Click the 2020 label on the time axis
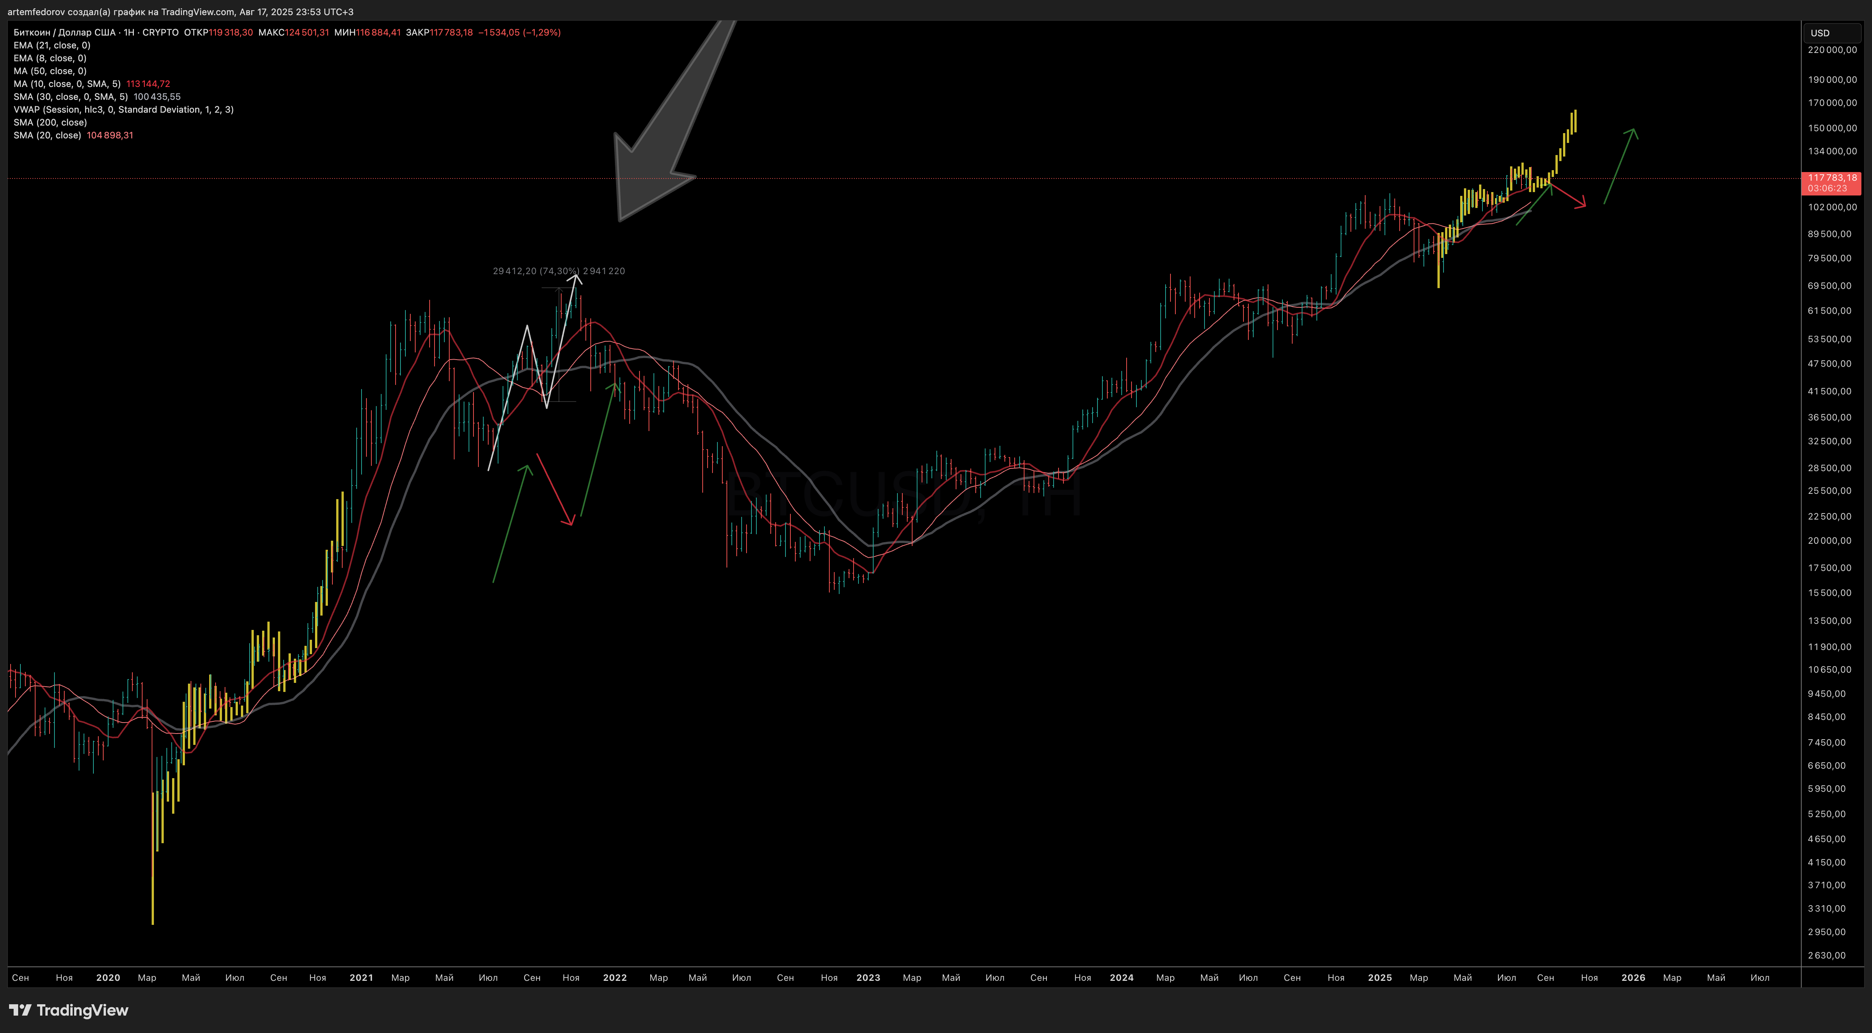 pyautogui.click(x=108, y=978)
